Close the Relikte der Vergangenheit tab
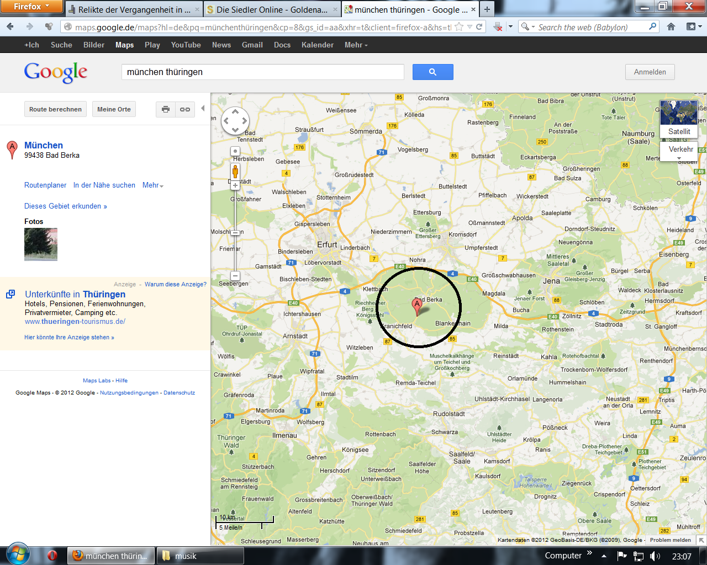Image resolution: width=707 pixels, height=565 pixels. 197,9
